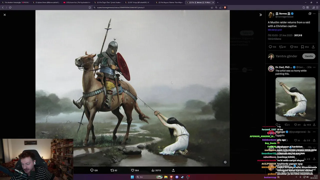Viewport: 320px width, 180px height.
Task: Switch to the 'Özgür Özel' tab
Action: [x=107, y=2]
